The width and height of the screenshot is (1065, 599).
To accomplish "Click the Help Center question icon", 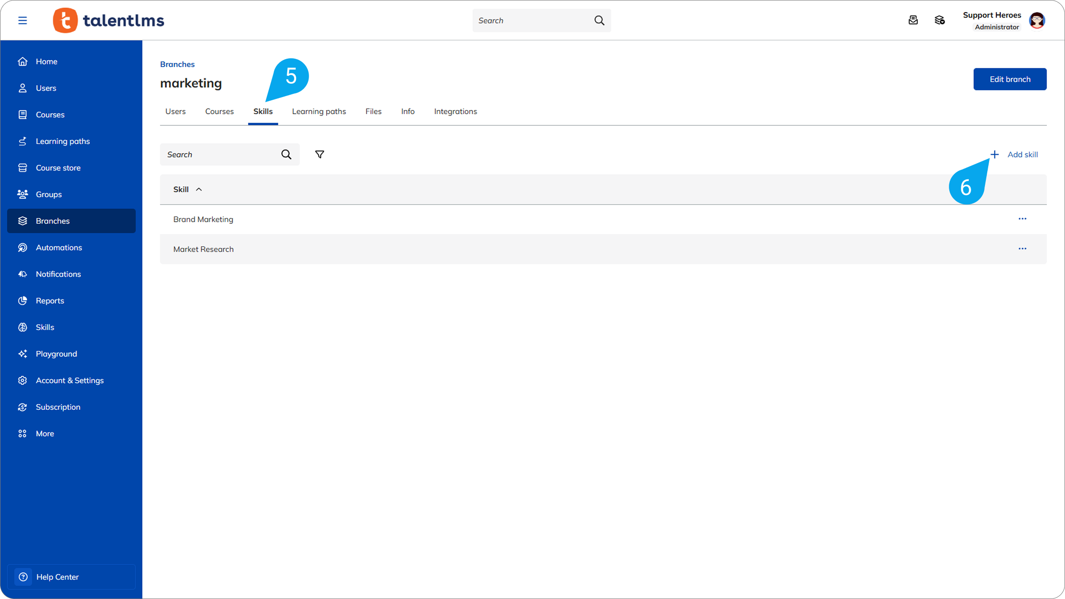I will 23,577.
